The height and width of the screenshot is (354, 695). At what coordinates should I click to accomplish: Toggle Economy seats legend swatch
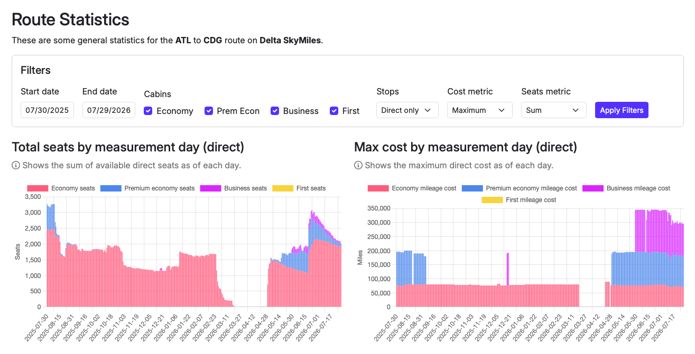[x=38, y=188]
